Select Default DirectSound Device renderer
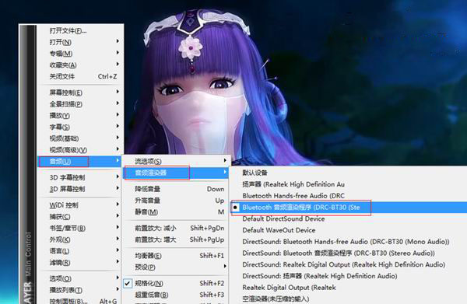Screen dimensions: 467x304 click(349, 218)
